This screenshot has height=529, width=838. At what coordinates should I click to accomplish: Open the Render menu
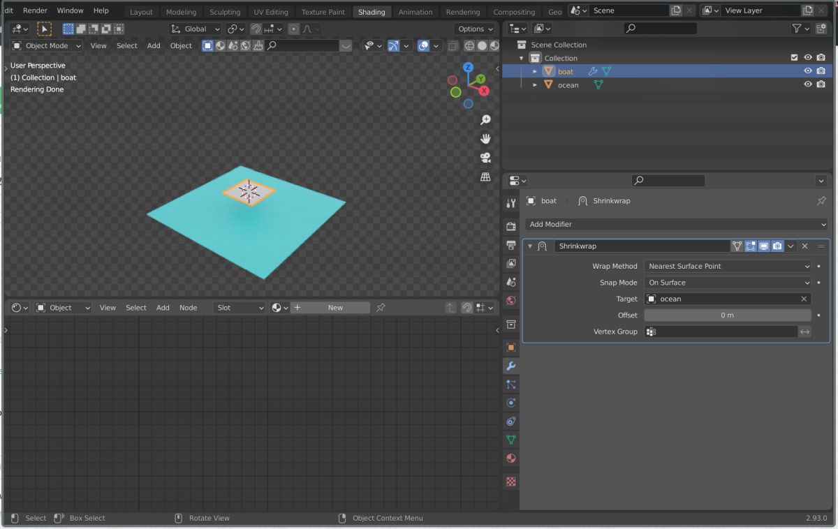click(x=35, y=10)
